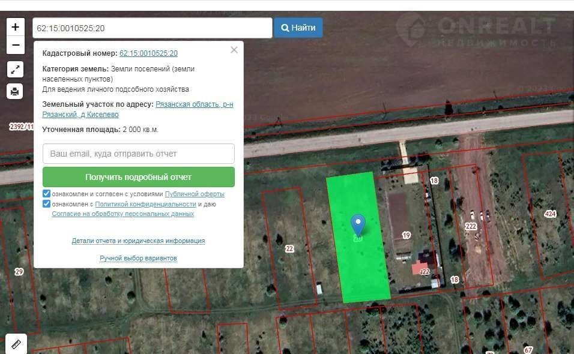
Task: Toggle fullscreen map view icon
Action: [x=15, y=69]
